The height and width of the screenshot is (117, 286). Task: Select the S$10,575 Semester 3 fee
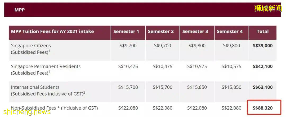[197, 66]
